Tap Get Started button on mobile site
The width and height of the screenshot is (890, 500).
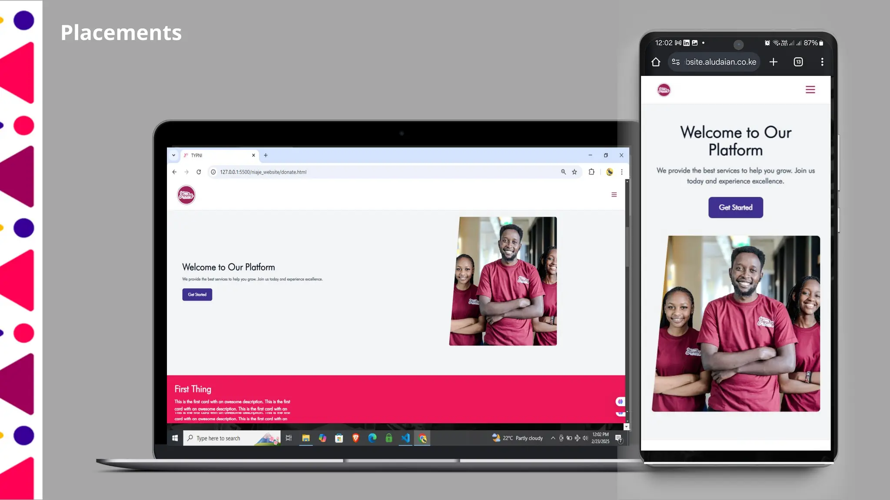[x=735, y=207]
